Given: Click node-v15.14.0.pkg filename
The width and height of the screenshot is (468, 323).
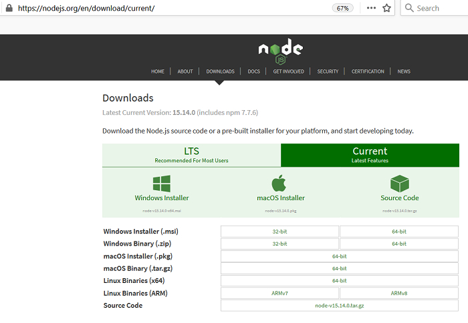Looking at the screenshot, I should (x=281, y=211).
